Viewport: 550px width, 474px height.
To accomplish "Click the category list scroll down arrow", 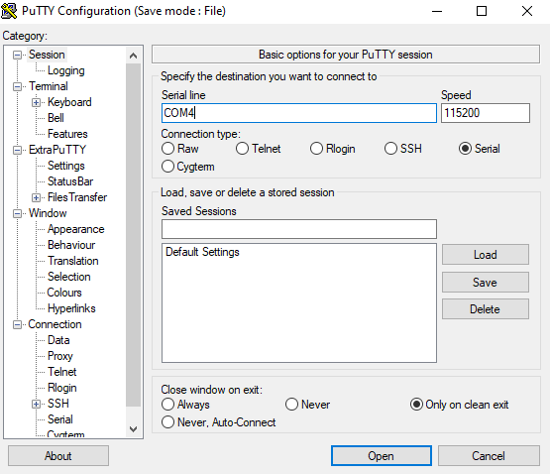I will pyautogui.click(x=134, y=429).
